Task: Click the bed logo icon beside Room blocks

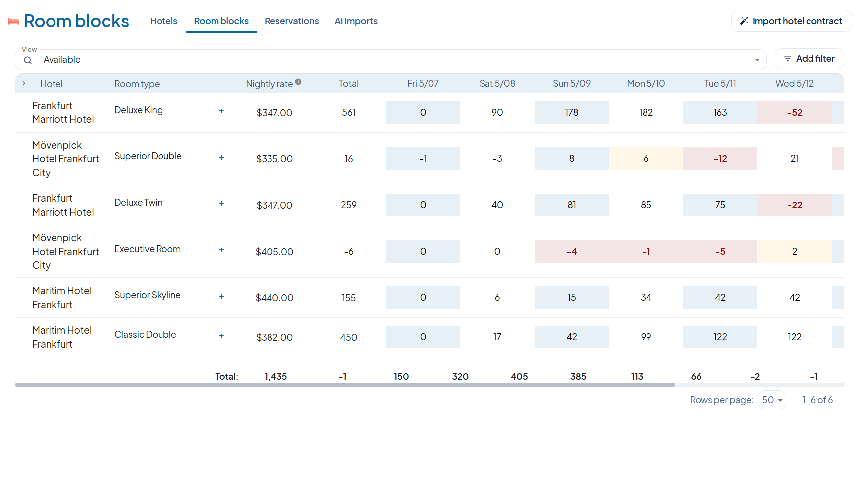Action: coord(13,21)
